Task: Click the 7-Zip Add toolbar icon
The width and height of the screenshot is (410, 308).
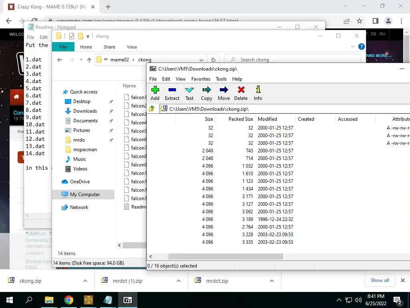Action: tap(155, 93)
